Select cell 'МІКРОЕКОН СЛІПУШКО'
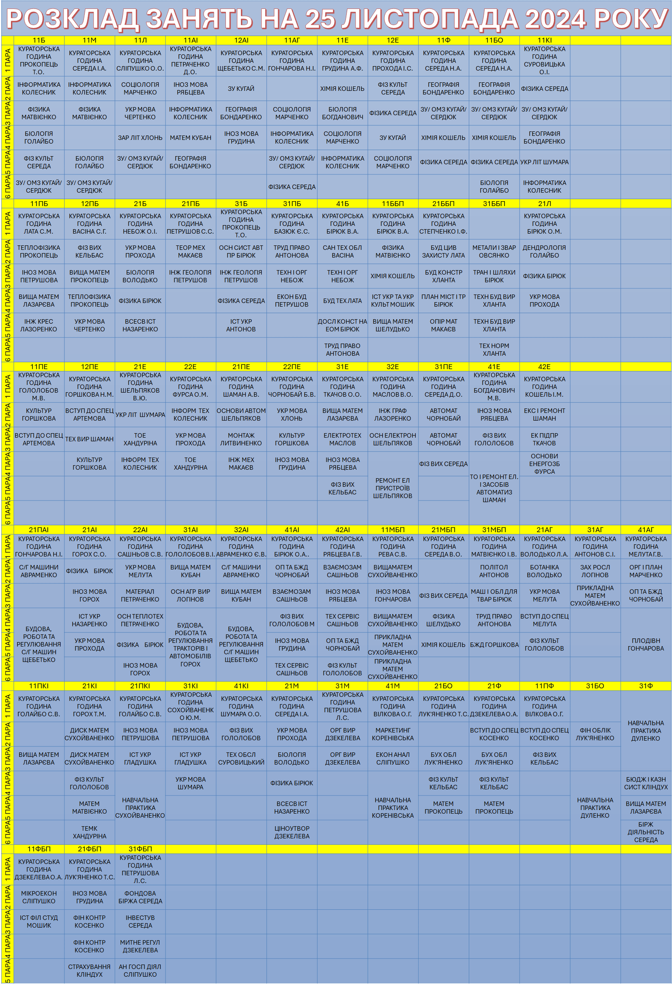This screenshot has height=984, width=672. click(39, 897)
